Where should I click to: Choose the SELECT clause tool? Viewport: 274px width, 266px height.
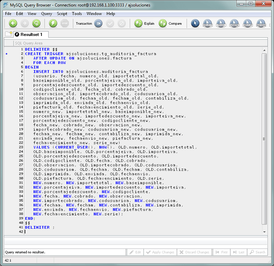[x=208, y=24]
